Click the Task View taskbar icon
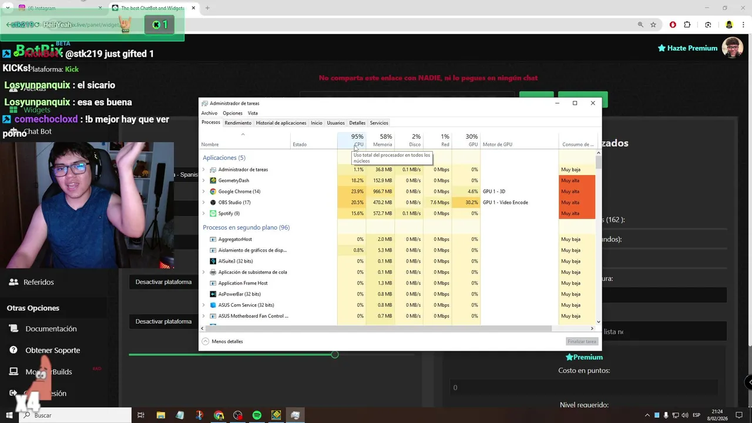752x423 pixels. [141, 415]
